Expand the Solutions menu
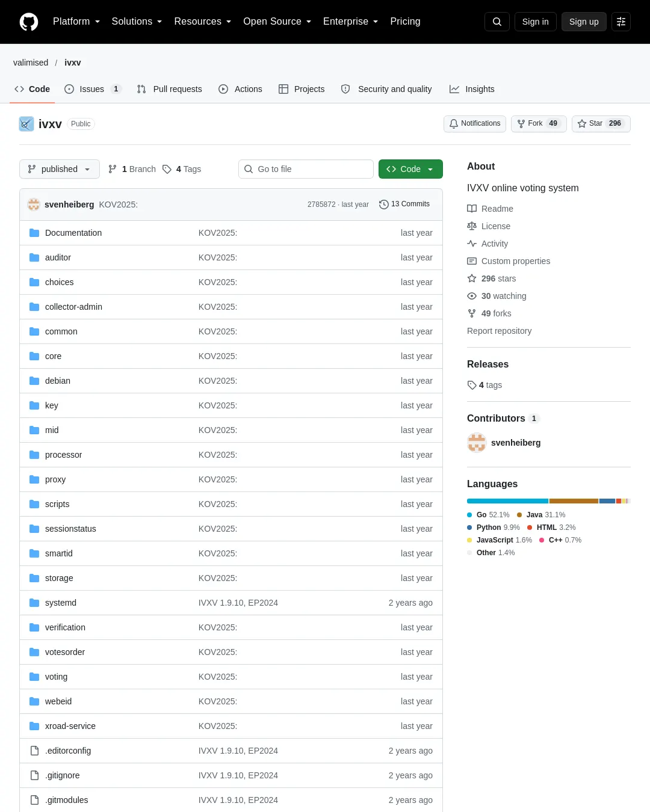 coord(137,22)
